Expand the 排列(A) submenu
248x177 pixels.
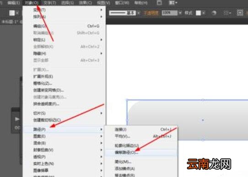point(64,16)
